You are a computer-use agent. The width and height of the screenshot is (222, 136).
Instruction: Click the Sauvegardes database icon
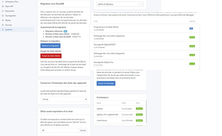[3, 15]
